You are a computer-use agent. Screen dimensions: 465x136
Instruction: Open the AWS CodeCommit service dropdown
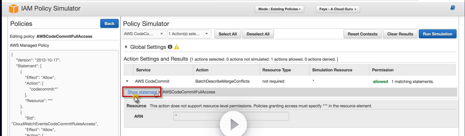coord(144,34)
